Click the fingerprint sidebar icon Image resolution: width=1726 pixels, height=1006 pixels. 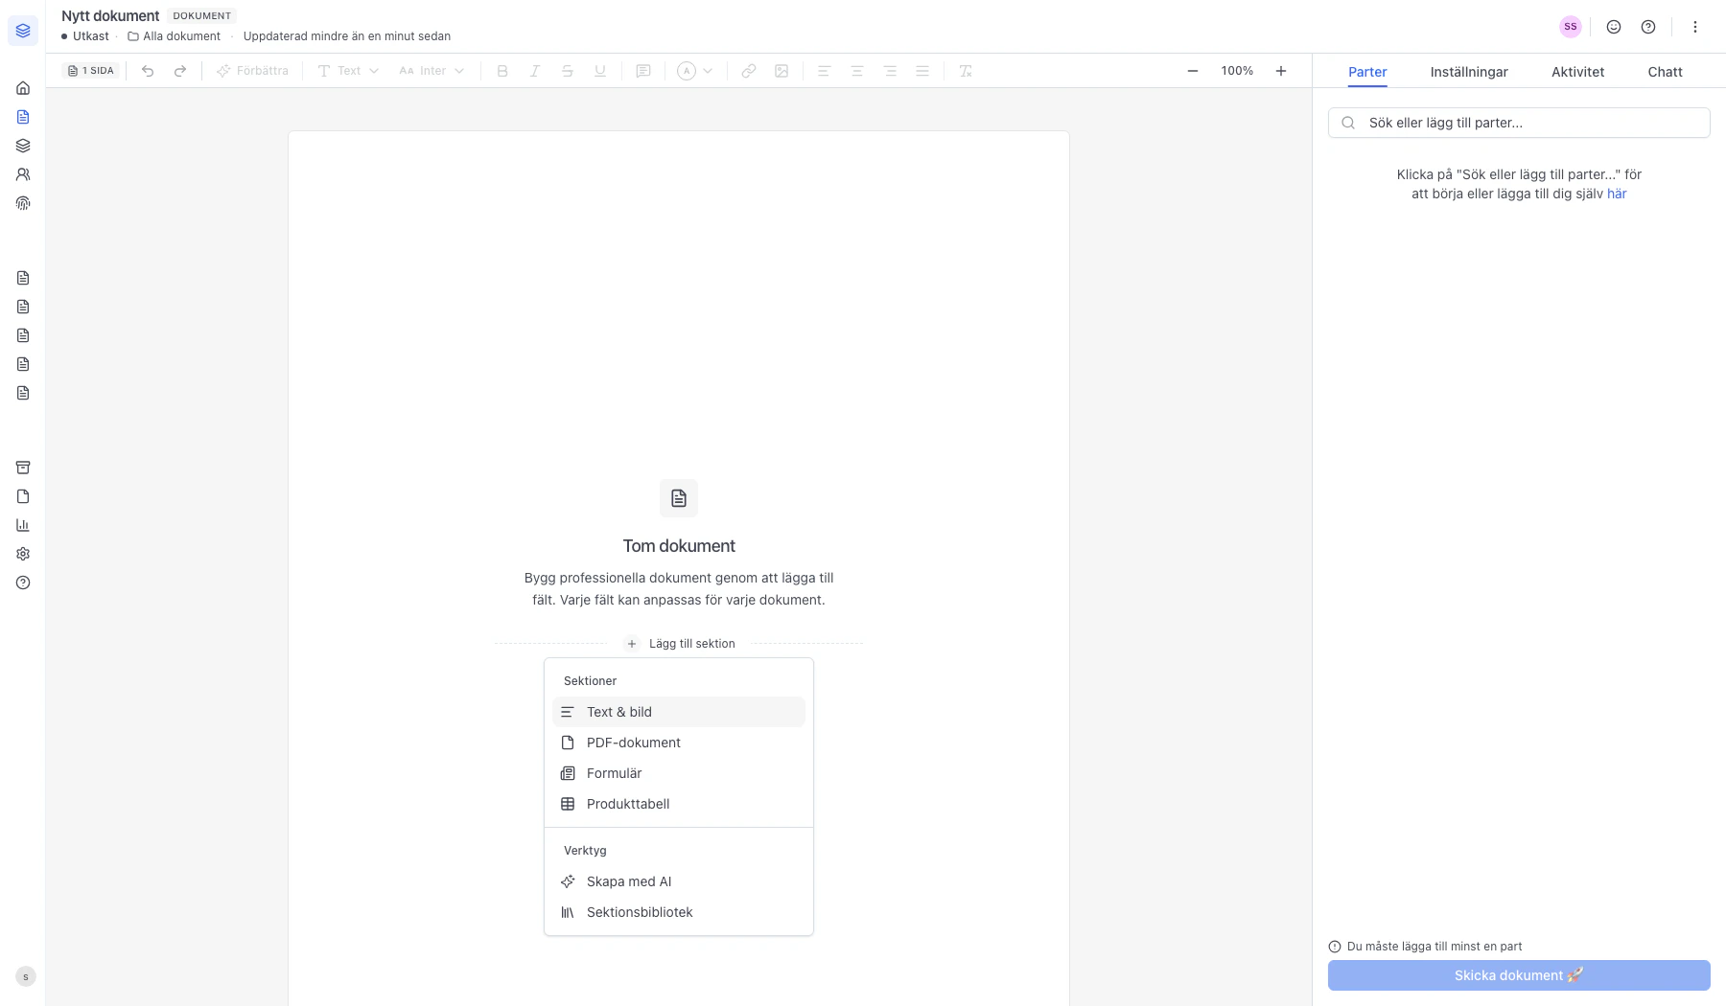23,203
